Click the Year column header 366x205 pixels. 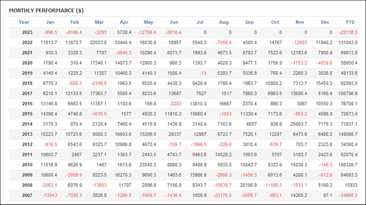[x=24, y=22]
